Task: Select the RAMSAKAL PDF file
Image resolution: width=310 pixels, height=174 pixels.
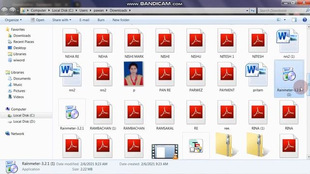Action: click(165, 115)
